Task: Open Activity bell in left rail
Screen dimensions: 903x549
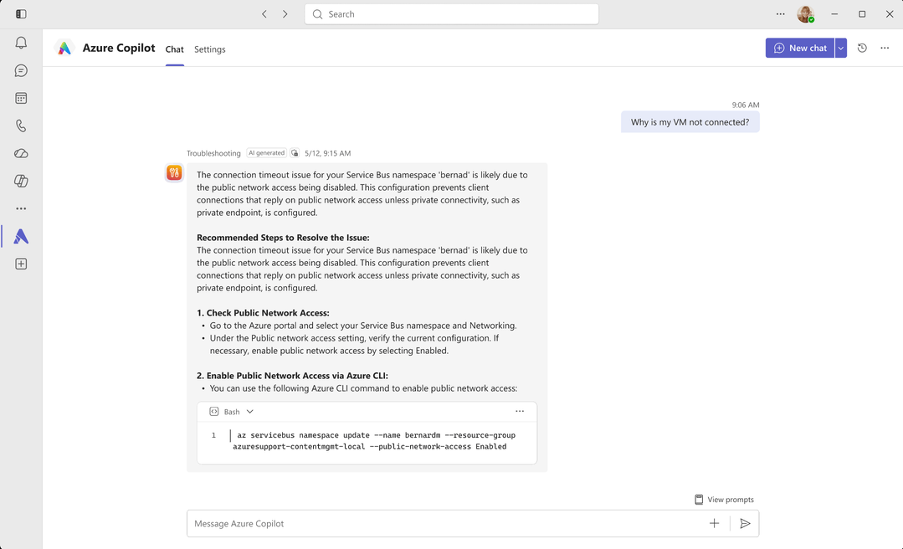Action: 21,43
